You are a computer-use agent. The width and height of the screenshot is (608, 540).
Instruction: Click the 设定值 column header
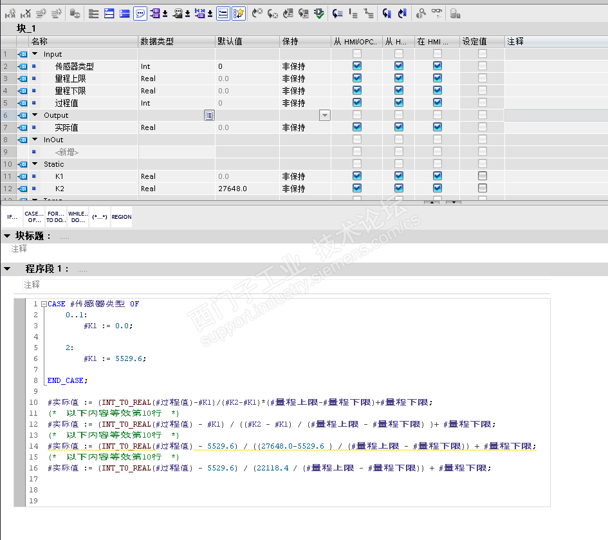(482, 41)
